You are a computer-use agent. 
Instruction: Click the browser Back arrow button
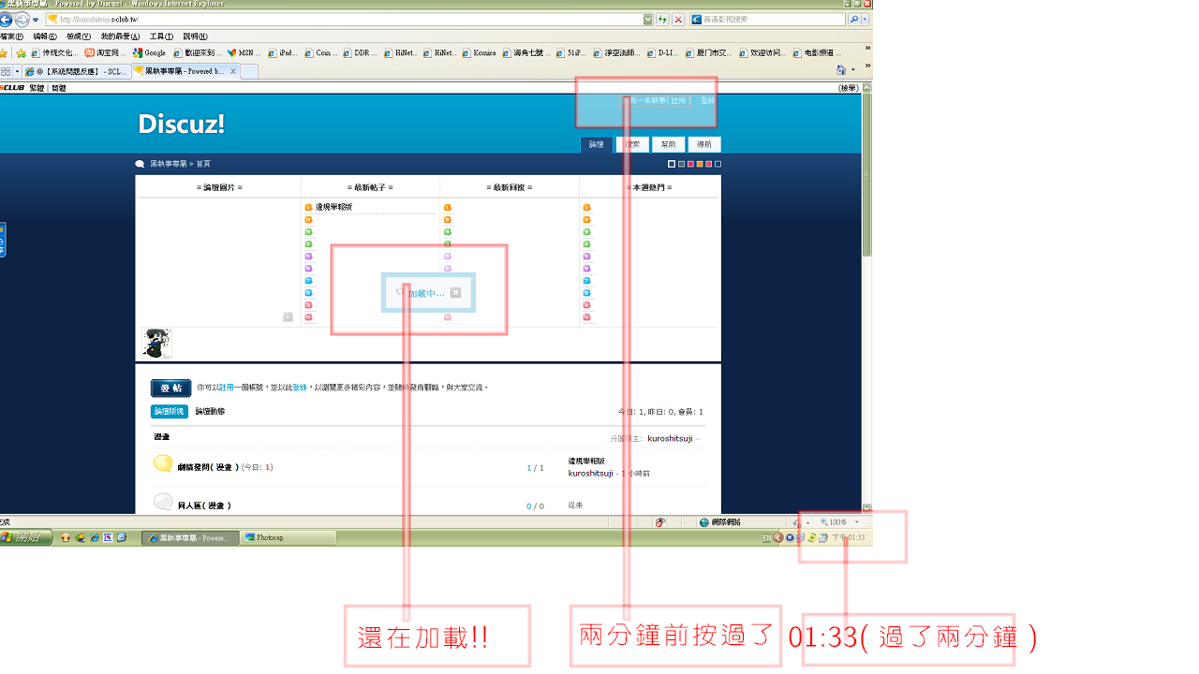click(x=7, y=20)
